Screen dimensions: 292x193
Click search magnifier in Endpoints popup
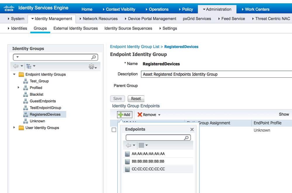pos(186,138)
